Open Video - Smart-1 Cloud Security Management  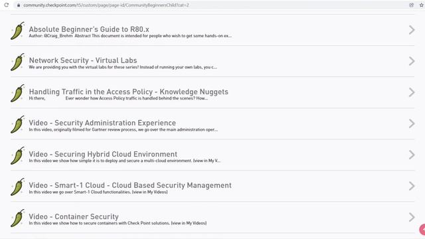(130, 185)
